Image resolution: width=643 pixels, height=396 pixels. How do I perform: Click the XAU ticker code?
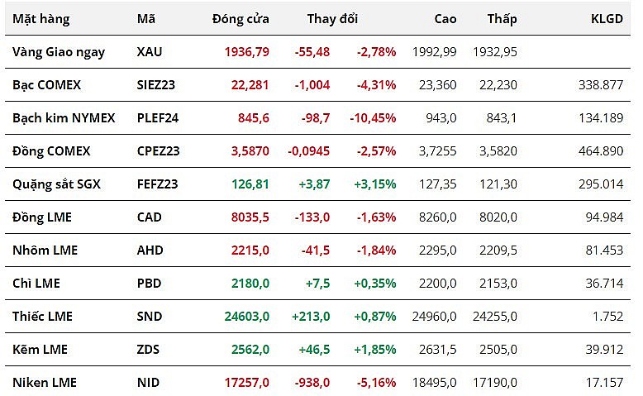pos(150,52)
